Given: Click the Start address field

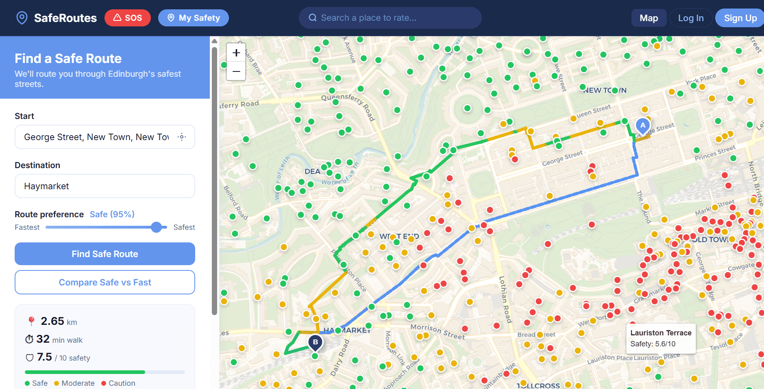Looking at the screenshot, I should [105, 137].
